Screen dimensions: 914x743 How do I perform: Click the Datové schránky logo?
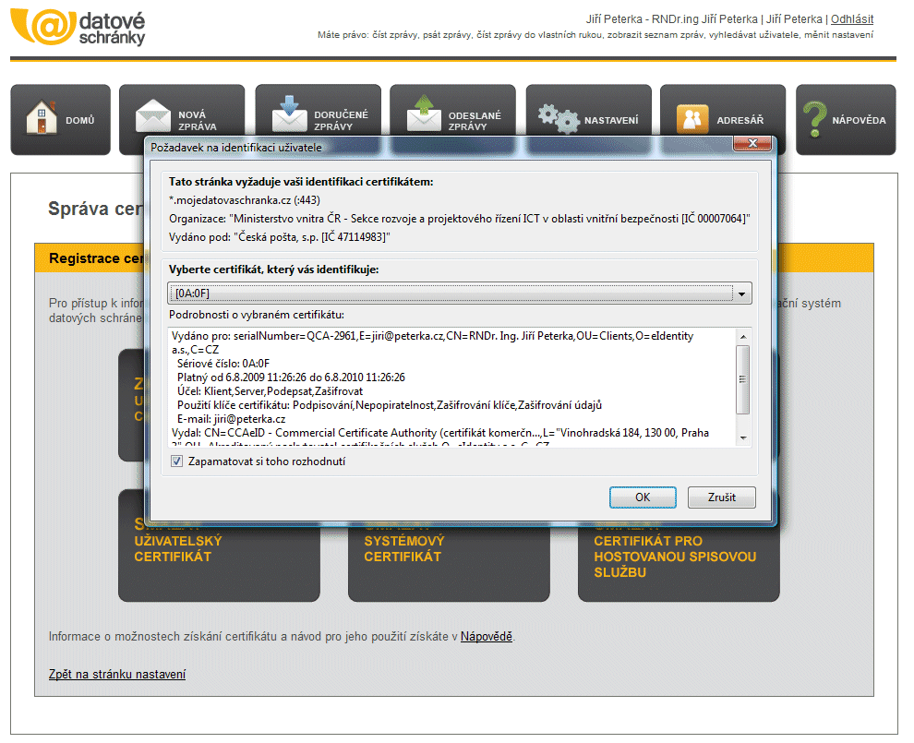click(78, 27)
